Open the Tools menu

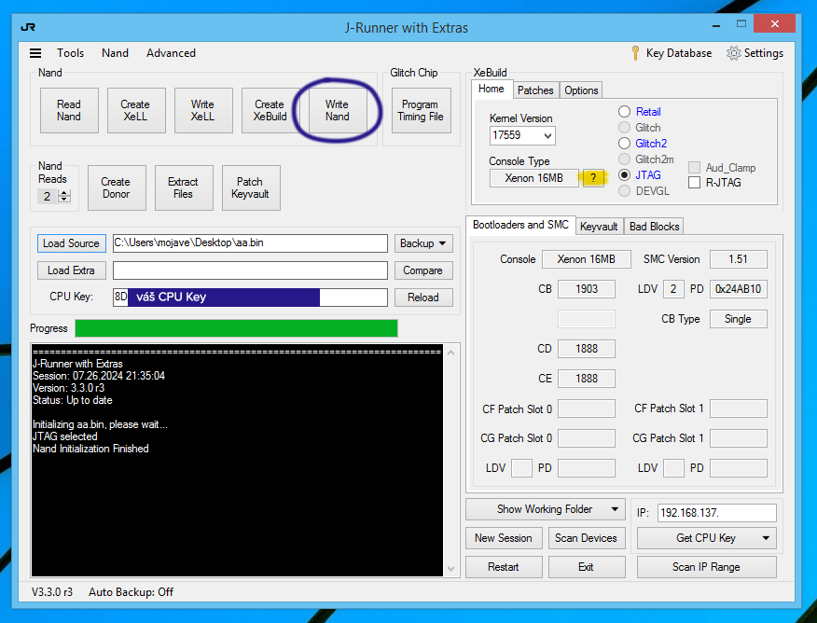click(70, 53)
